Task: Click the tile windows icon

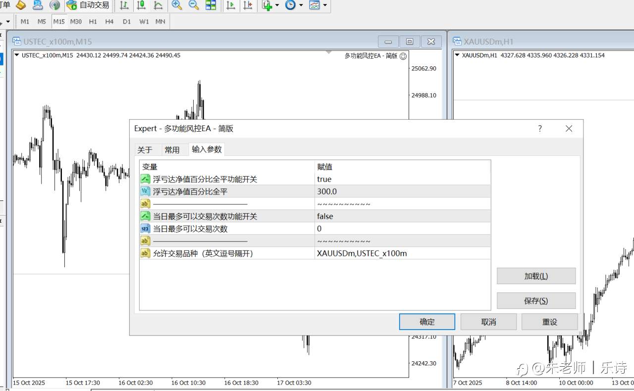Action: pos(211,5)
